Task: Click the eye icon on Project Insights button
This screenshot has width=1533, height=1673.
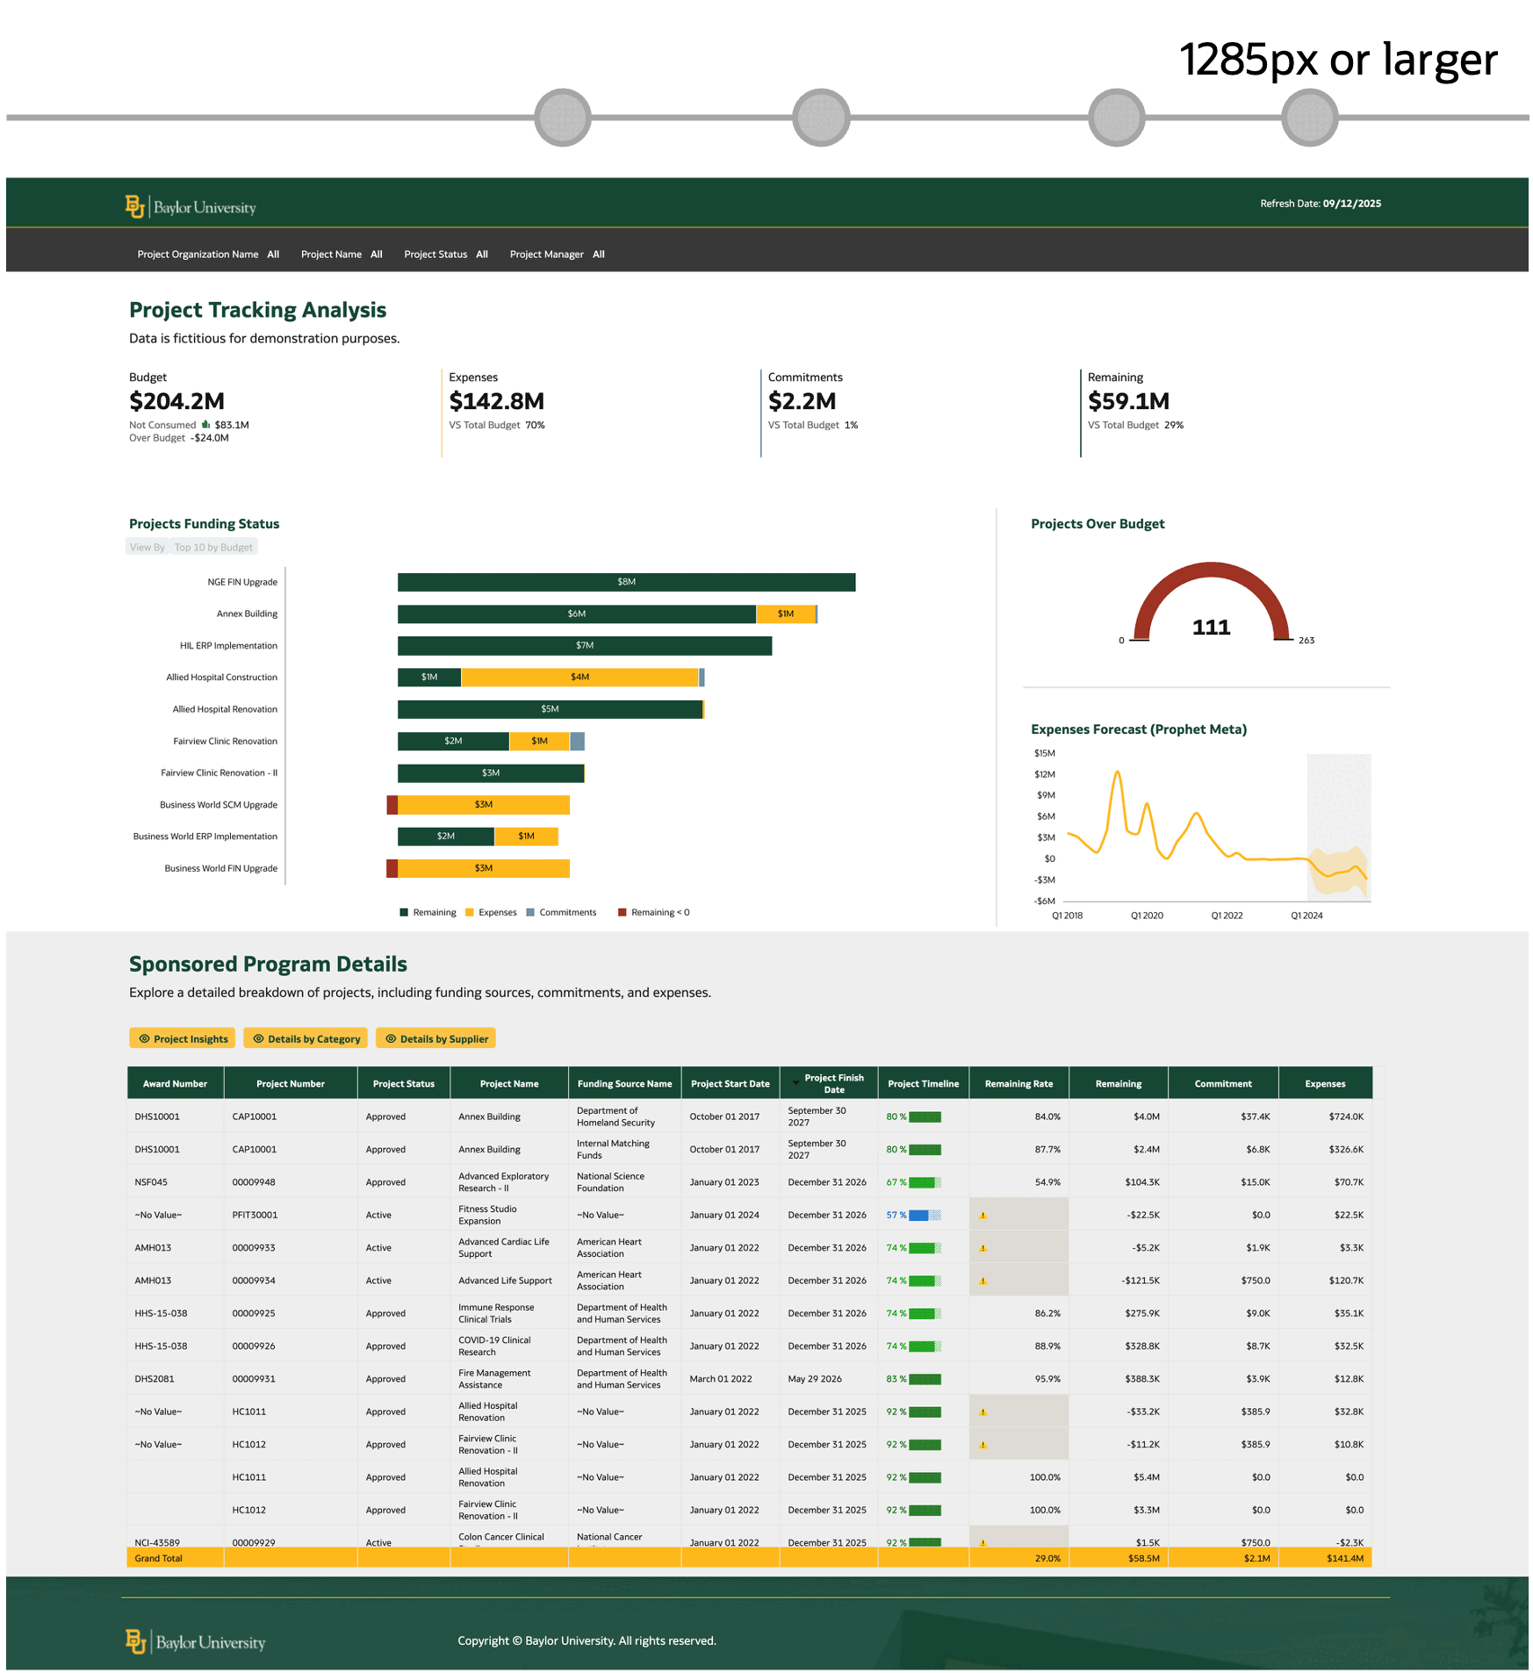Action: coord(144,1038)
